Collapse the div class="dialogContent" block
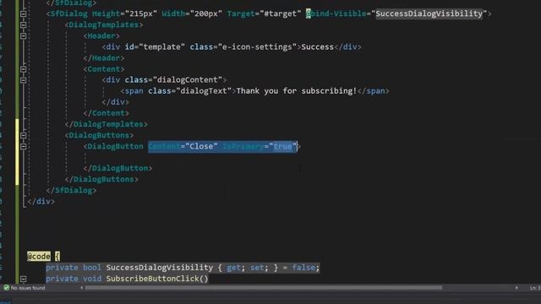 click(23, 80)
